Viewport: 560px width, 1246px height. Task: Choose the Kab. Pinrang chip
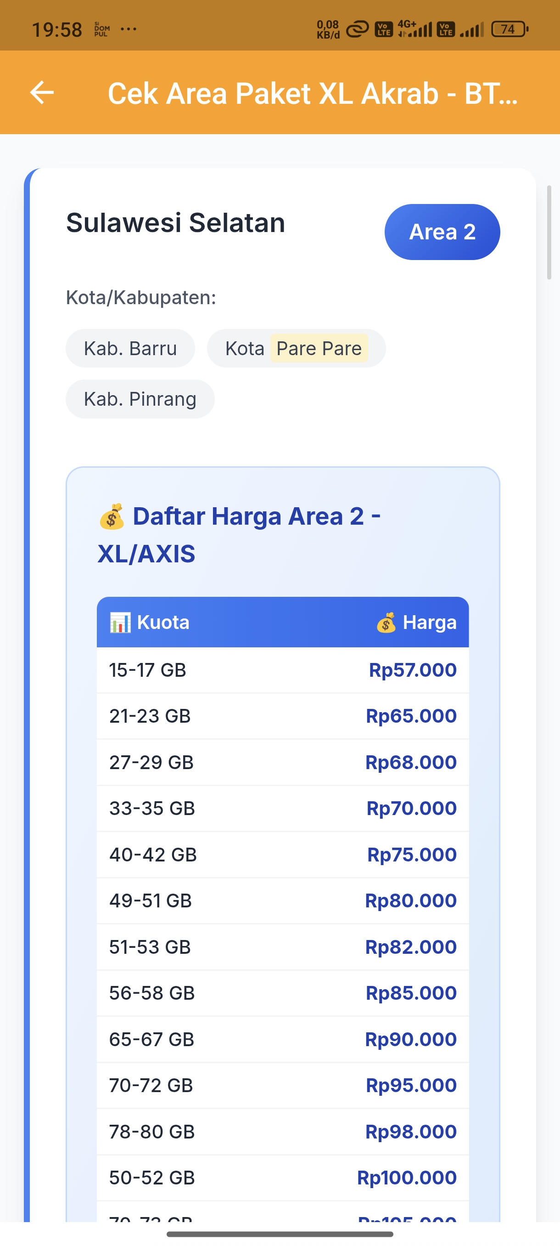point(140,399)
